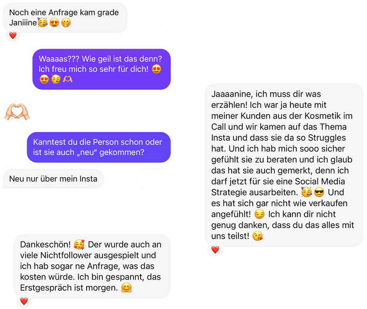Click the party emoji before sunglasses emoji

point(307,192)
